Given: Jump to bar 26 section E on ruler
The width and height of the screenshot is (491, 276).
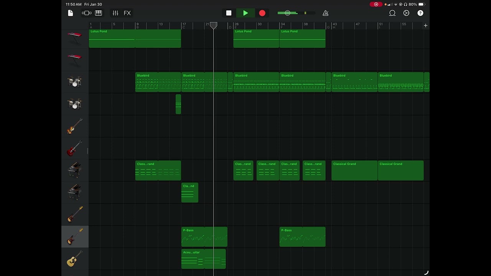Looking at the screenshot, I should (236, 26).
